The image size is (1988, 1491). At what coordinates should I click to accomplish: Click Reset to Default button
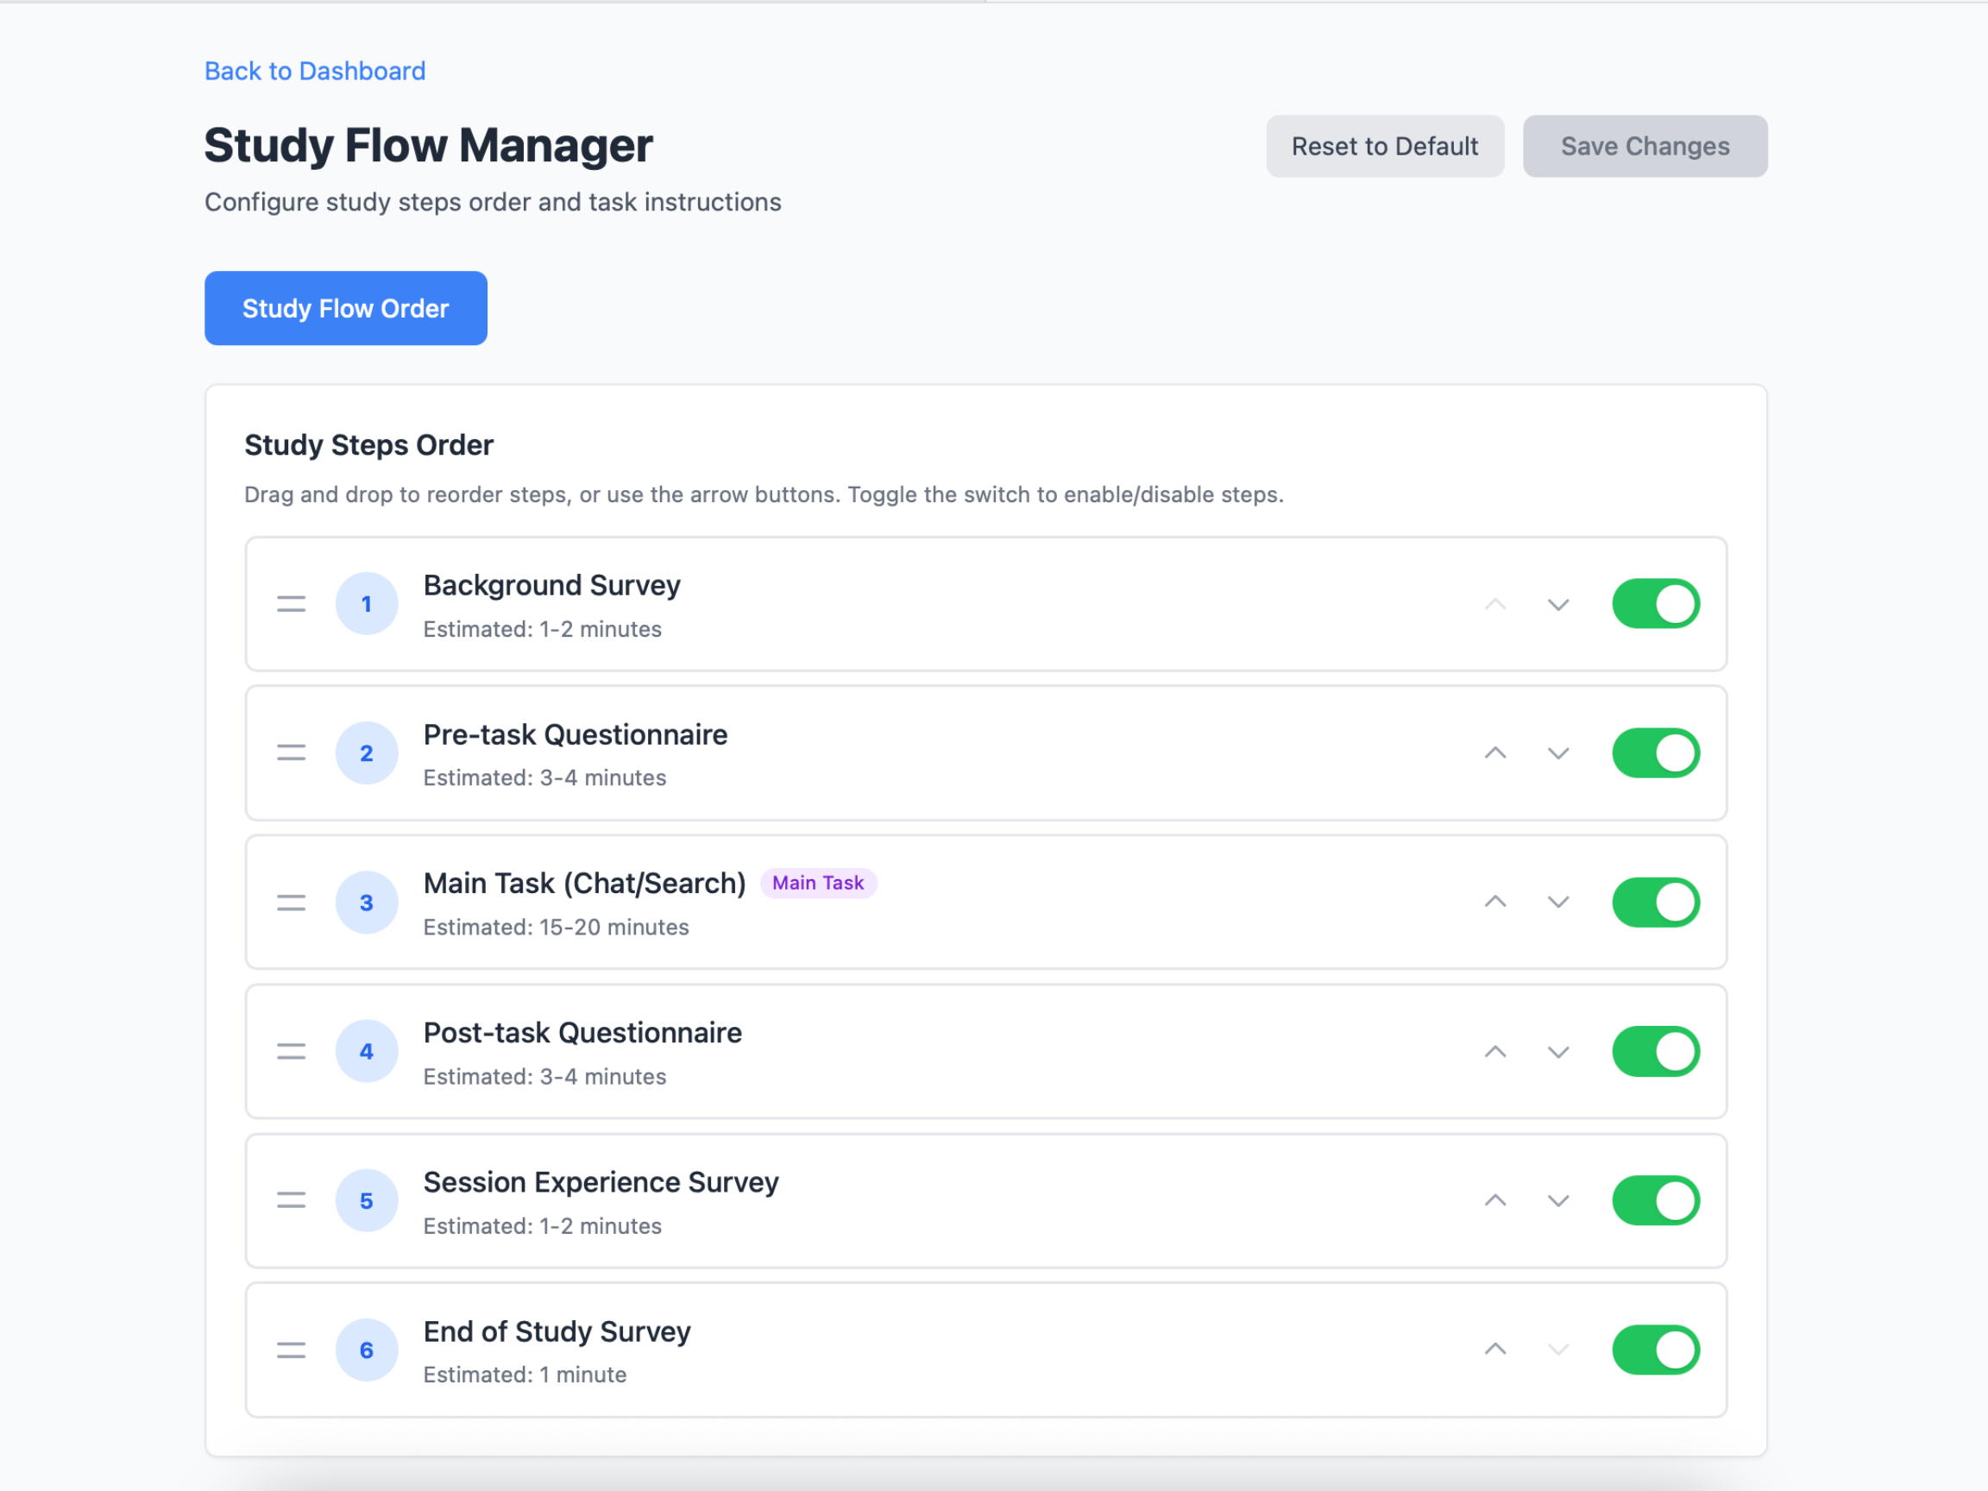click(1384, 147)
